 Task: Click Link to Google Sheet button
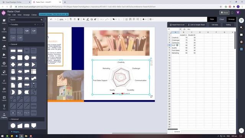[x=196, y=25]
